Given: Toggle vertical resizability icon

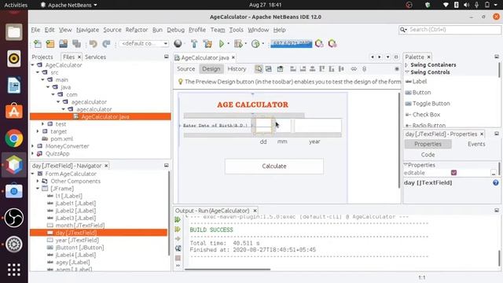Looking at the screenshot, I should pos(364,69).
